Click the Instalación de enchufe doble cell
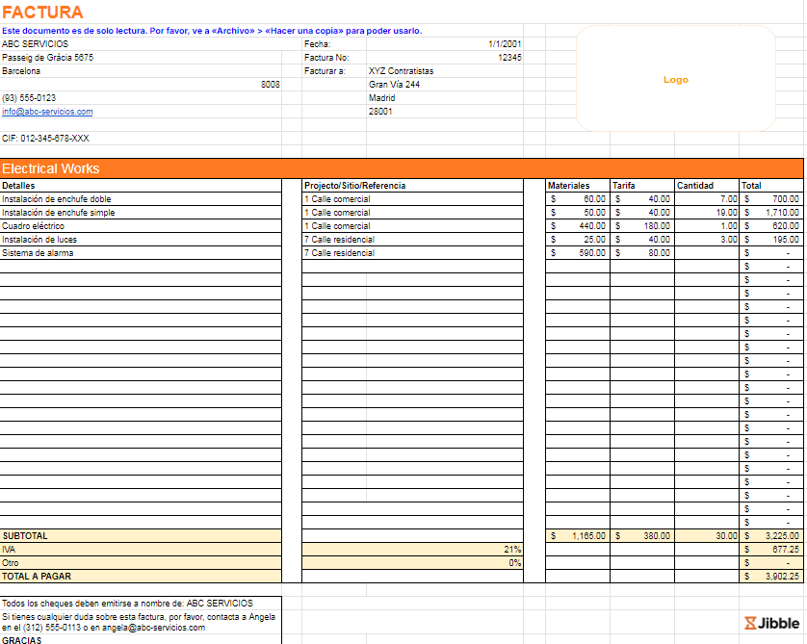This screenshot has height=644, width=807. click(56, 199)
